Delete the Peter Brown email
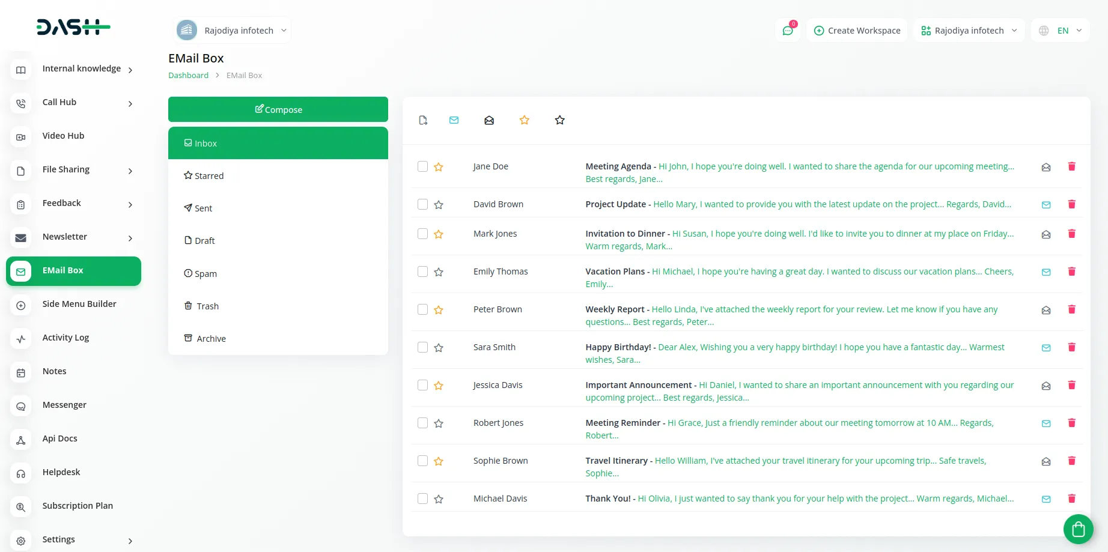Viewport: 1108px width, 552px height. tap(1071, 309)
